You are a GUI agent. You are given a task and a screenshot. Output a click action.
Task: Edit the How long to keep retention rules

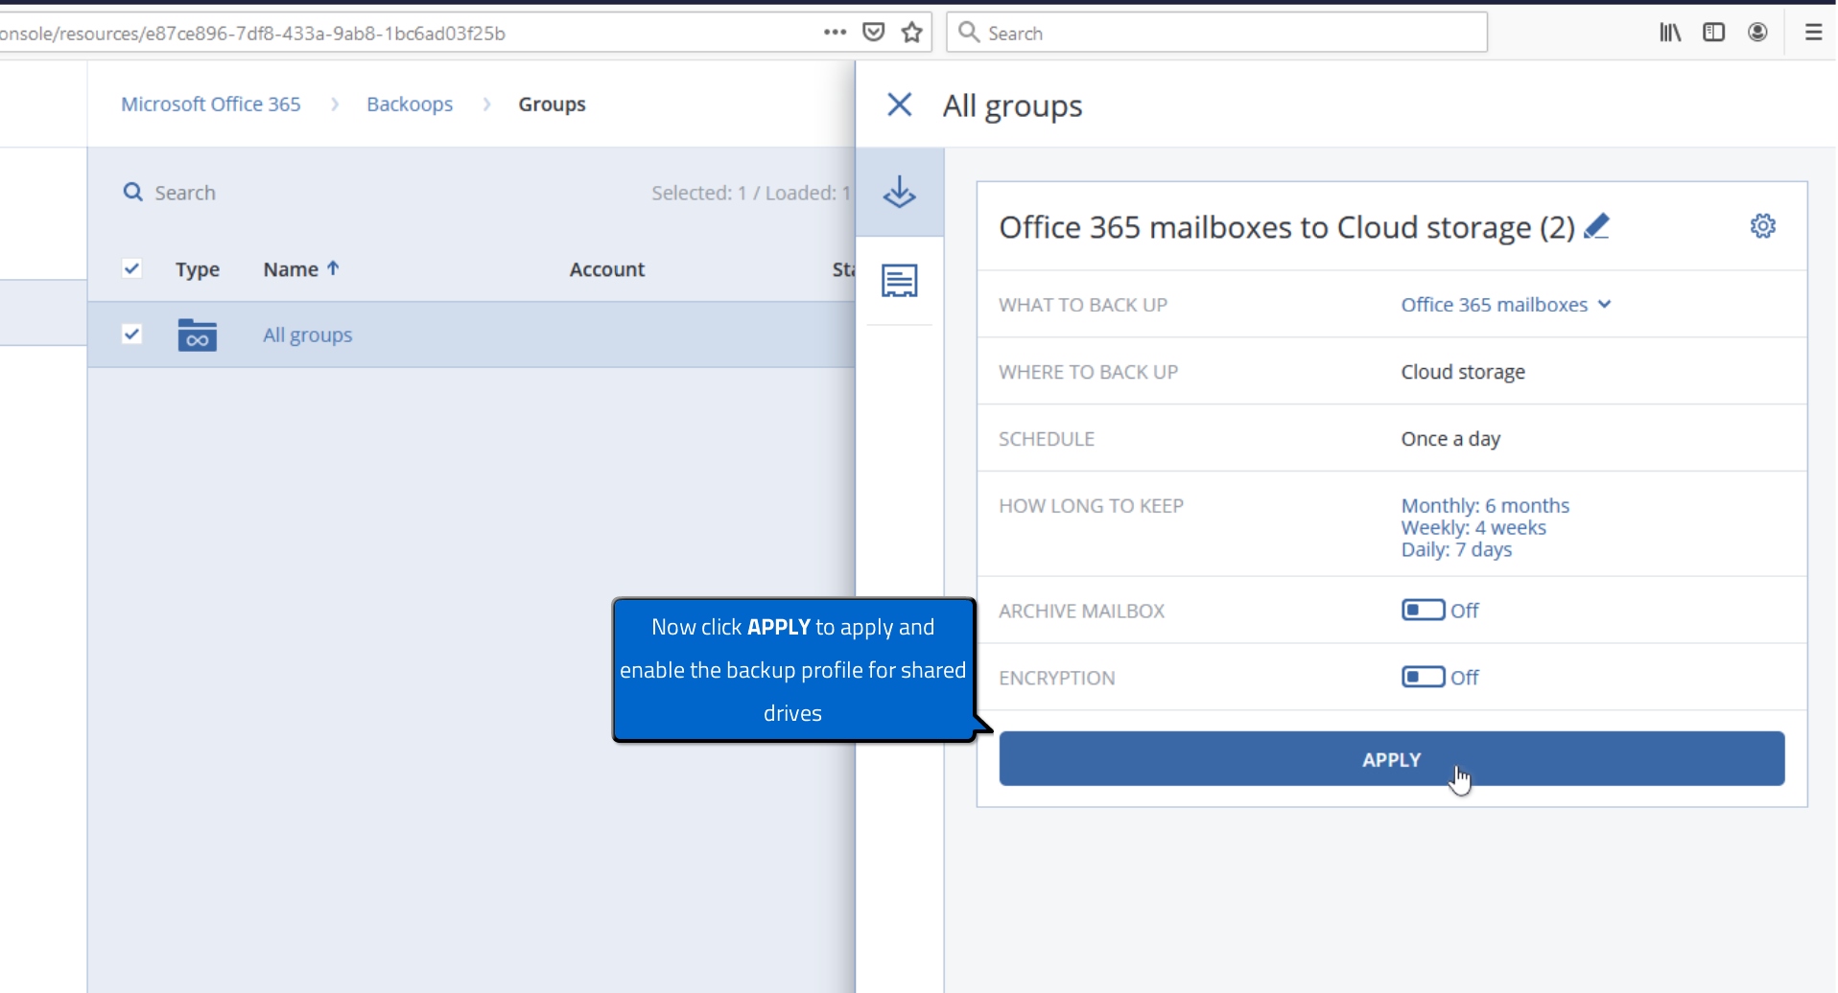pyautogui.click(x=1485, y=527)
